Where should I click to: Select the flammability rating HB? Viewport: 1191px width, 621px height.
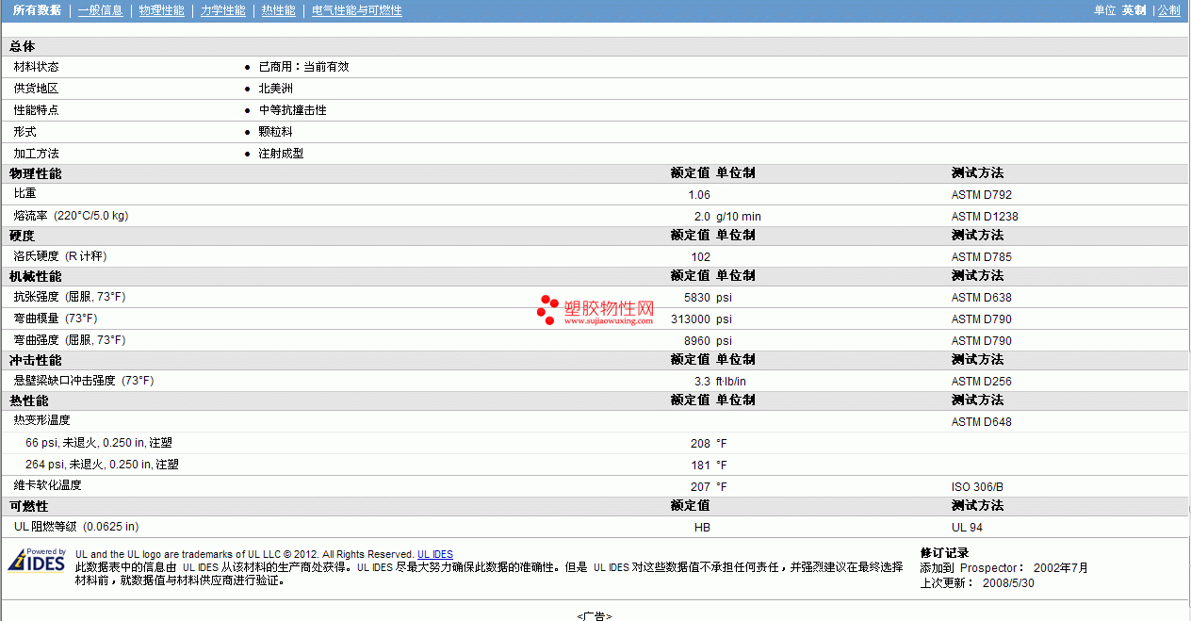pyautogui.click(x=703, y=528)
